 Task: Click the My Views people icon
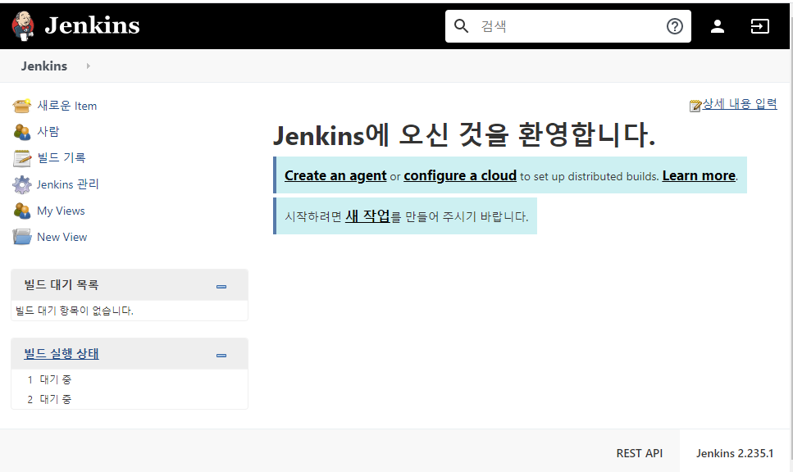(x=22, y=211)
